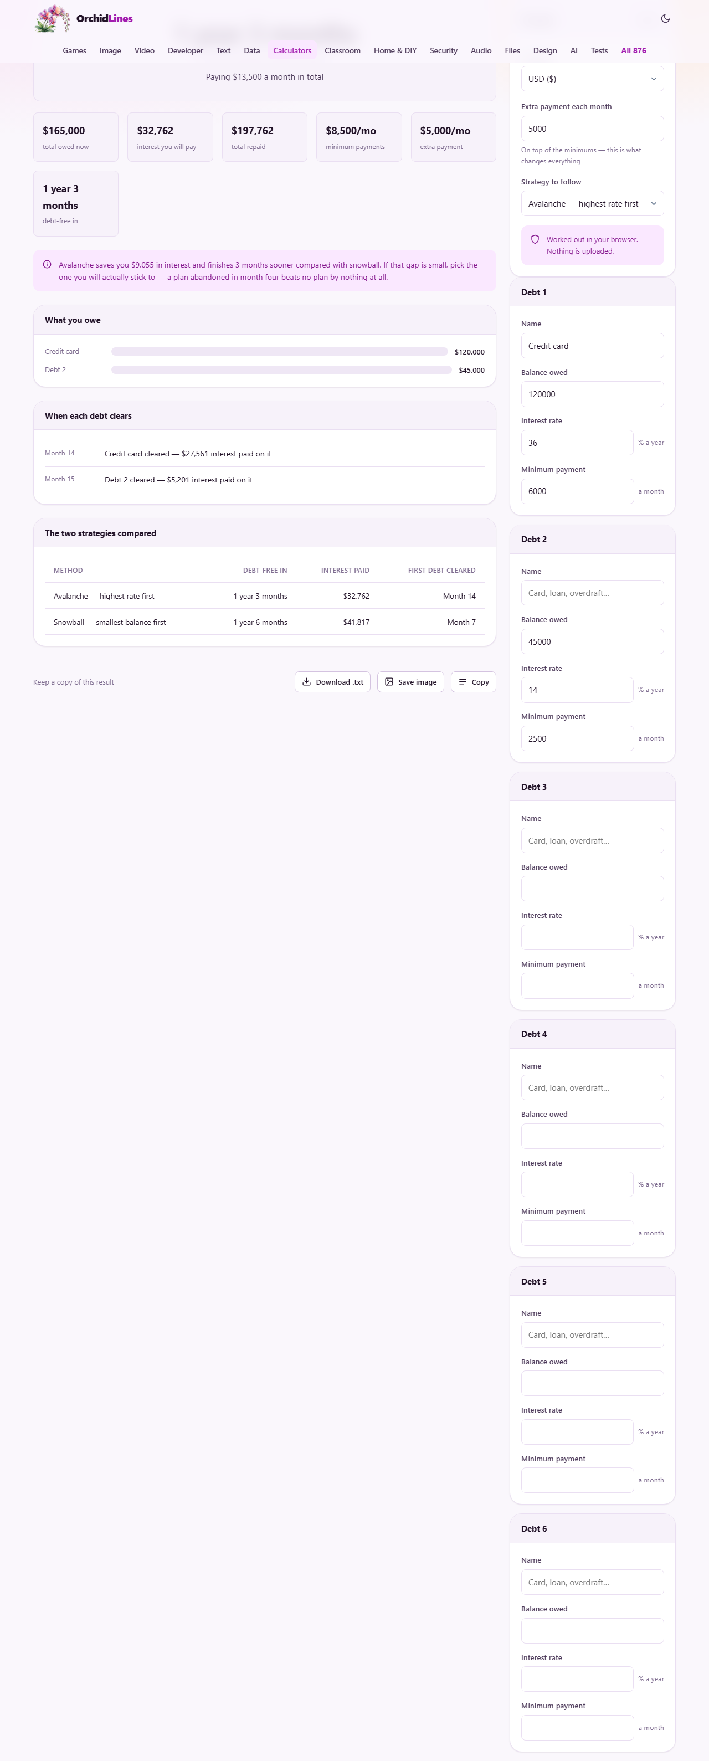This screenshot has height=1761, width=709.
Task: Click the Download .txt button
Action: coord(332,681)
